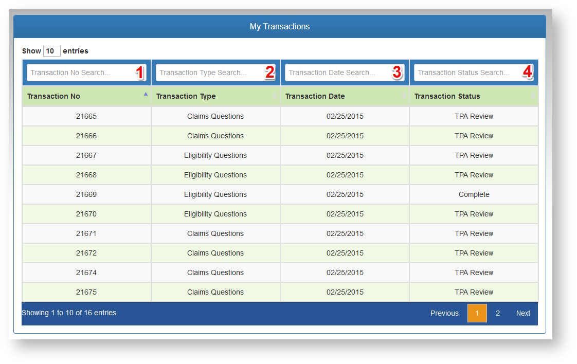Click into Transaction Date search input

(x=345, y=72)
